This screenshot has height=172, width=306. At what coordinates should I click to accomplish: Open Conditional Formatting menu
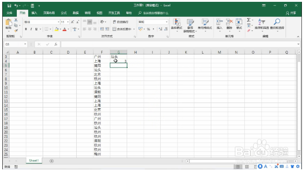pos(177,25)
